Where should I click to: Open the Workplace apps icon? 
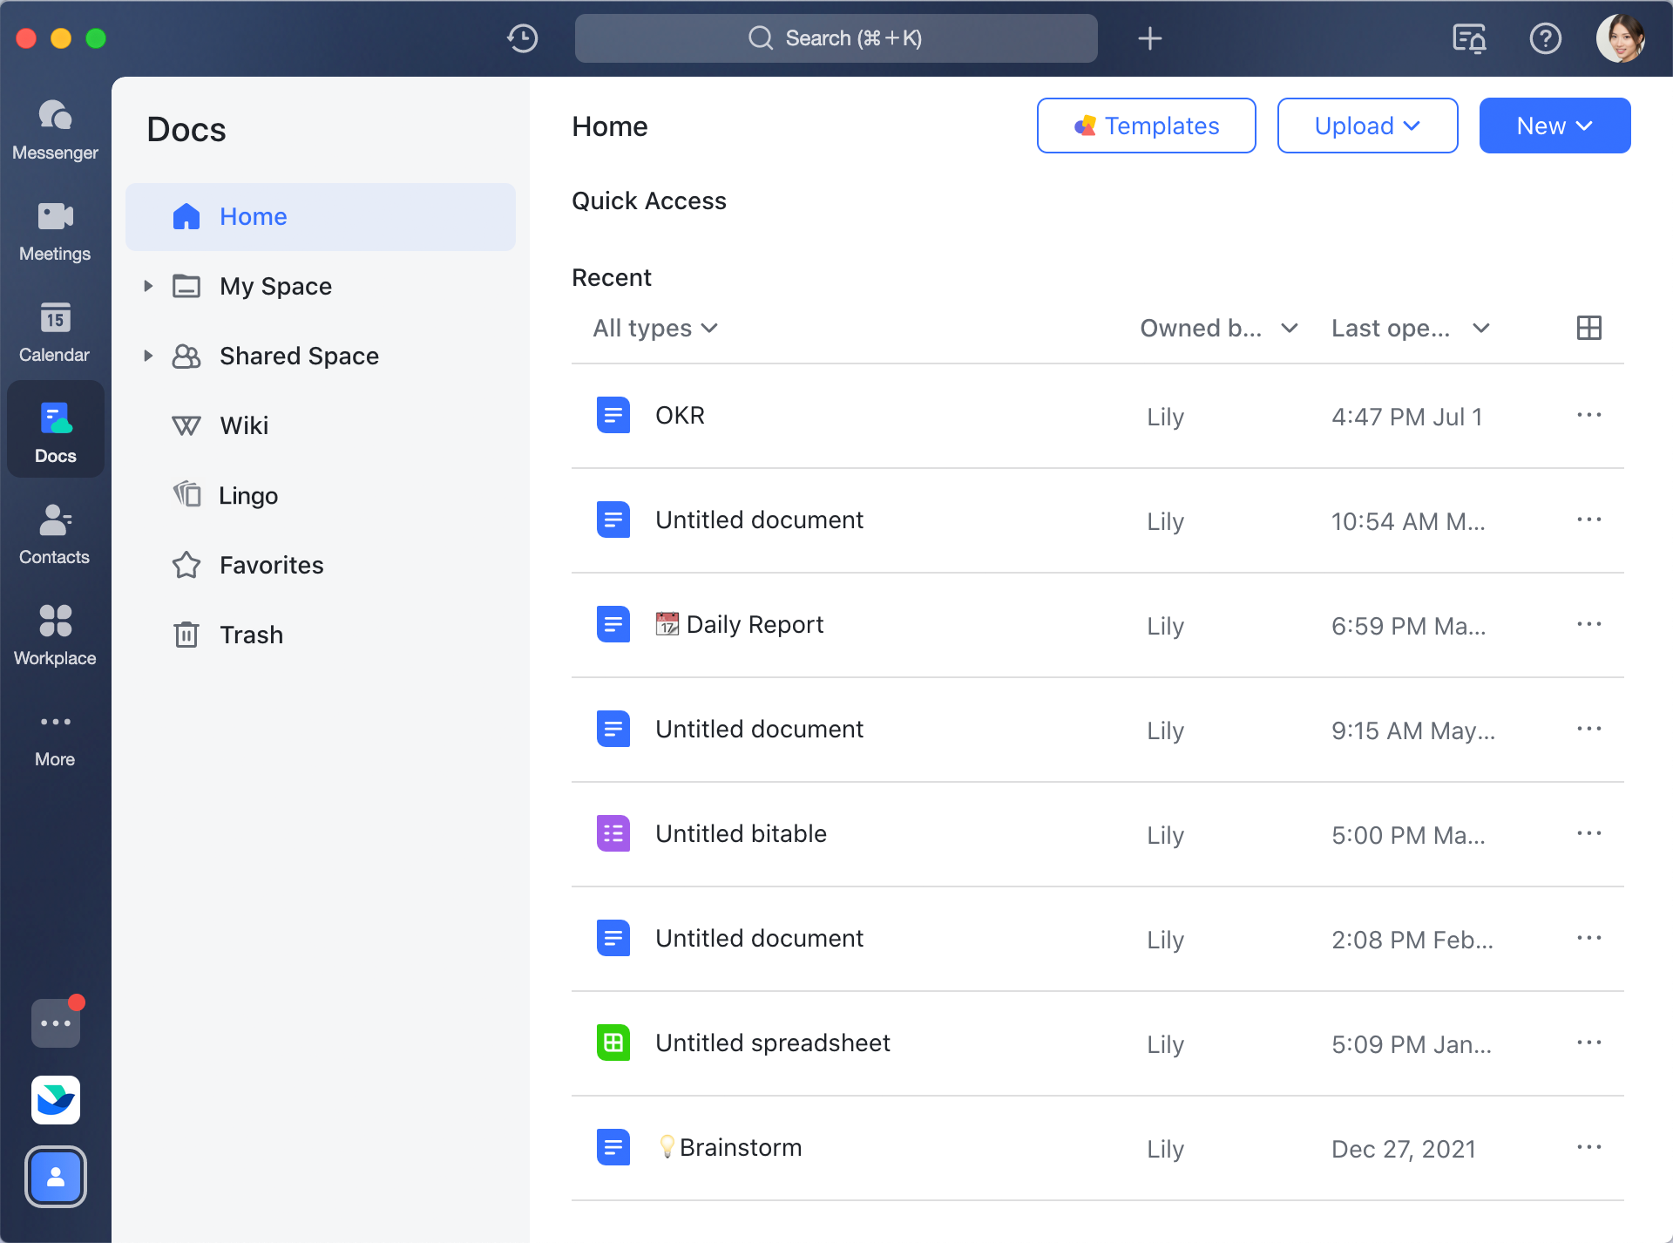(55, 635)
